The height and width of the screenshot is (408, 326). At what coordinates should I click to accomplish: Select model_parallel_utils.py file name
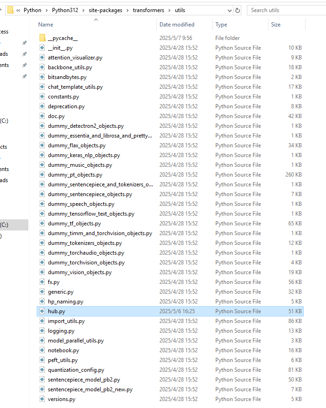pos(76,341)
